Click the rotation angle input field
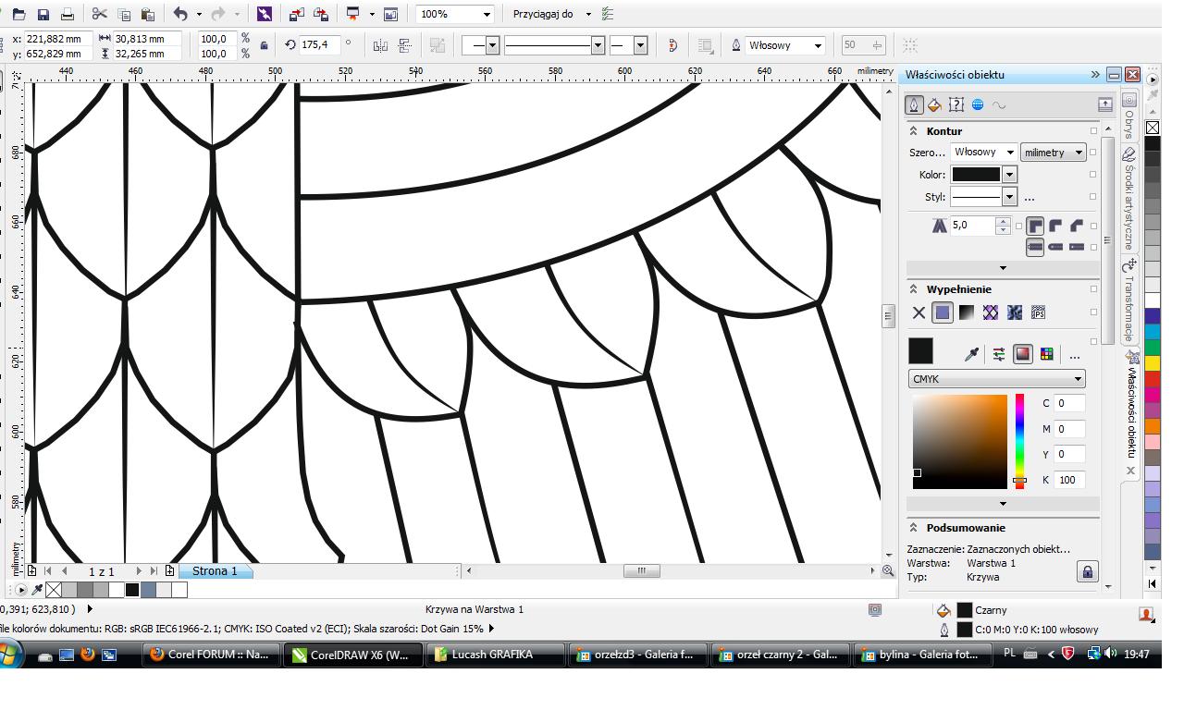This screenshot has height=710, width=1184. [319, 45]
